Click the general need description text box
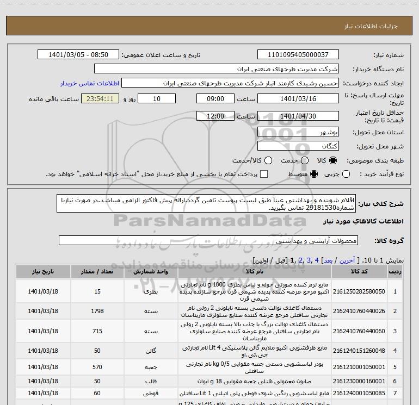Viewport: 419px width, 405px height. pyautogui.click(x=206, y=203)
